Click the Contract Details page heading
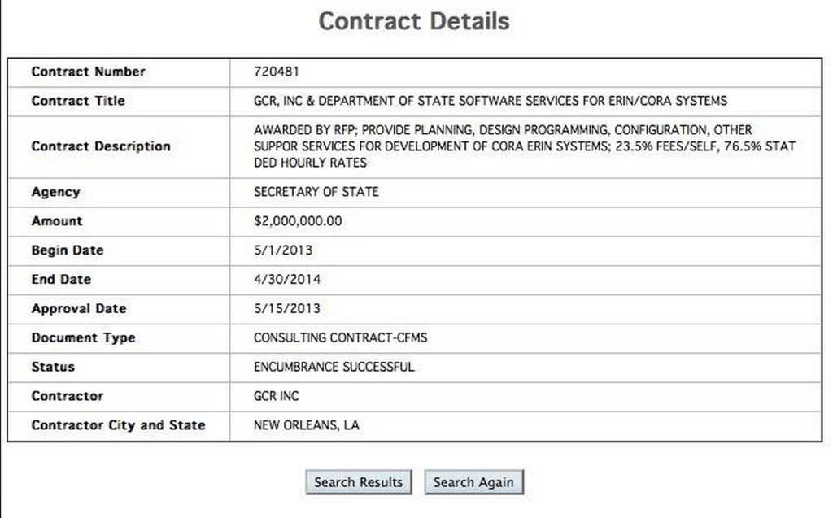 click(x=415, y=20)
